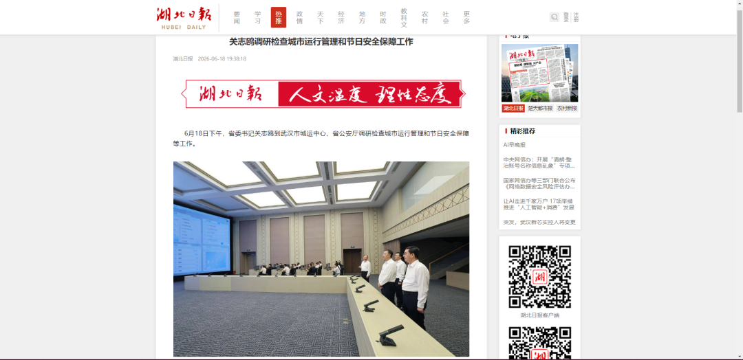Open the 国家网信办等三部门 recommended article
This screenshot has height=360, width=743.
pyautogui.click(x=540, y=183)
